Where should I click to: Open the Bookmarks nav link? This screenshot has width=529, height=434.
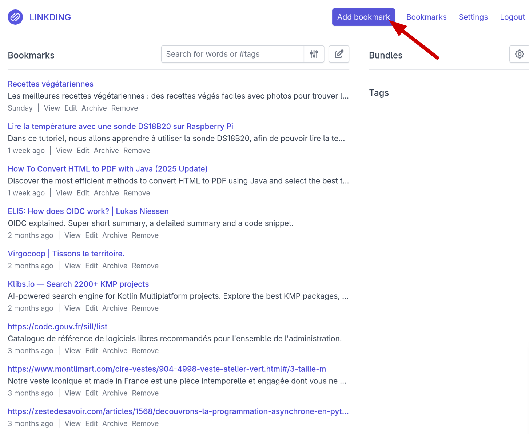(x=426, y=17)
